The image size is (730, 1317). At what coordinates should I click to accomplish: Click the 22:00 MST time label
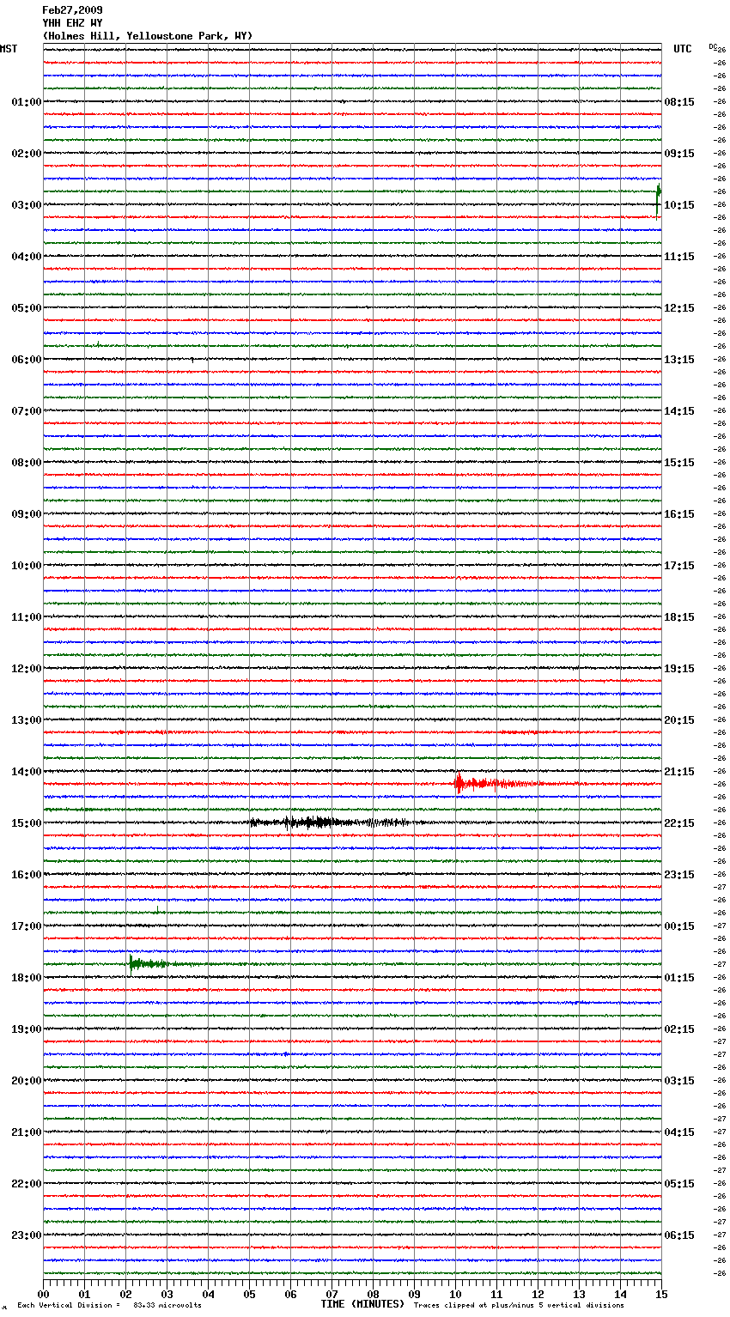point(27,1184)
